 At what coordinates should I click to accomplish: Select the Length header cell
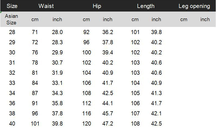[x=146, y=6]
